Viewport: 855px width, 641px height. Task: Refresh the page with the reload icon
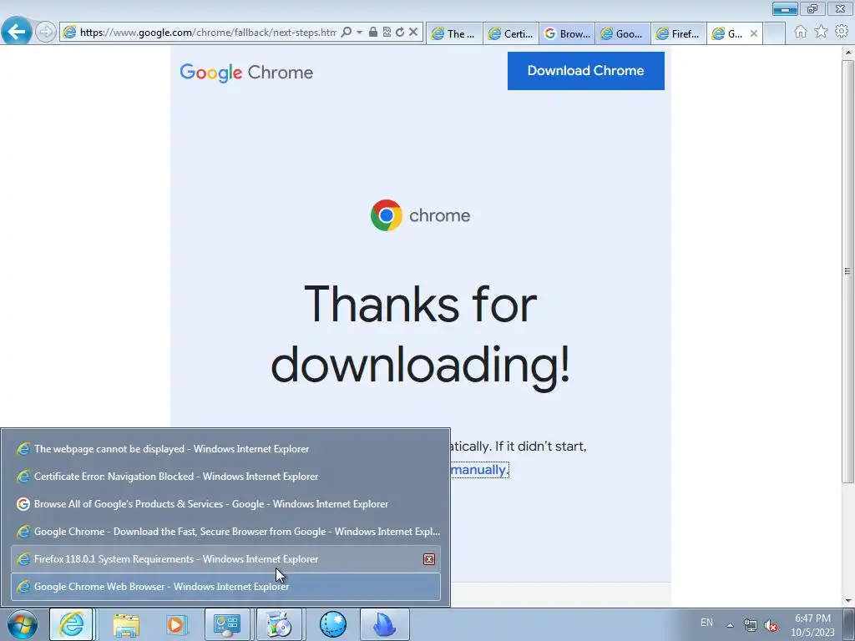click(x=400, y=33)
